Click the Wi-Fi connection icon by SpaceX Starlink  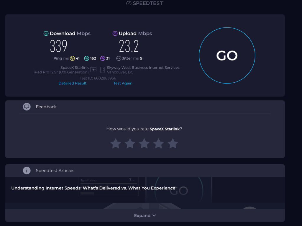coord(93,70)
